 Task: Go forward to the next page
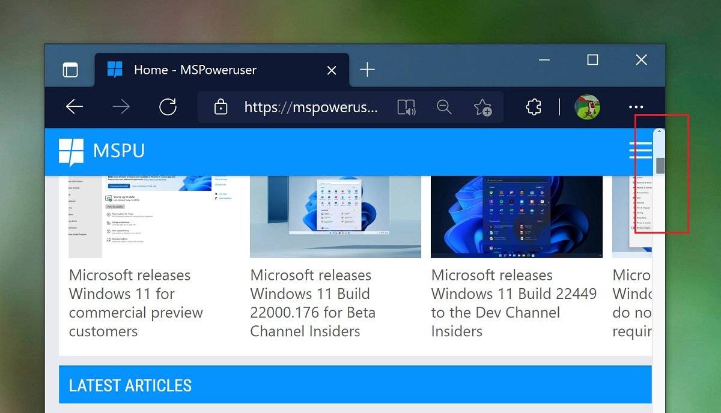pyautogui.click(x=121, y=107)
